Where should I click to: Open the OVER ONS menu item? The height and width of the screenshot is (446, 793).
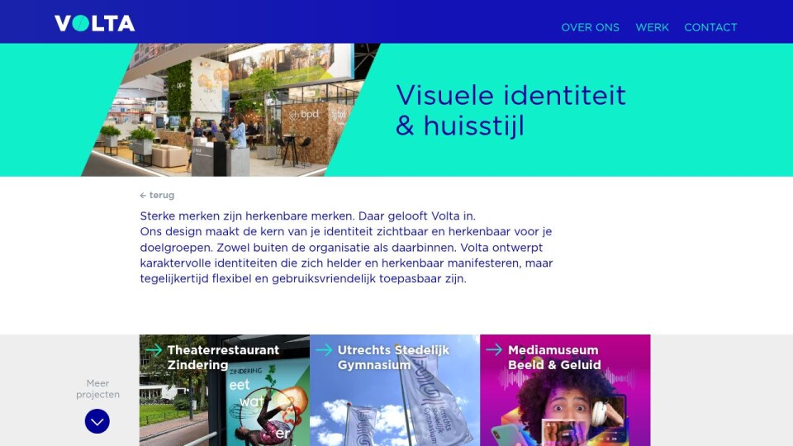click(x=590, y=27)
